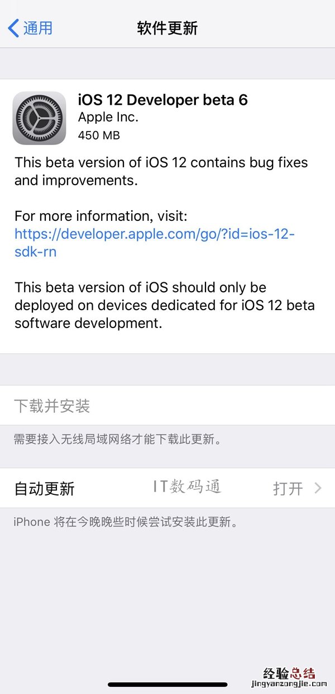This screenshot has width=335, height=694.
Task: Expand the automatic updates row via its chevron
Action: [x=318, y=488]
